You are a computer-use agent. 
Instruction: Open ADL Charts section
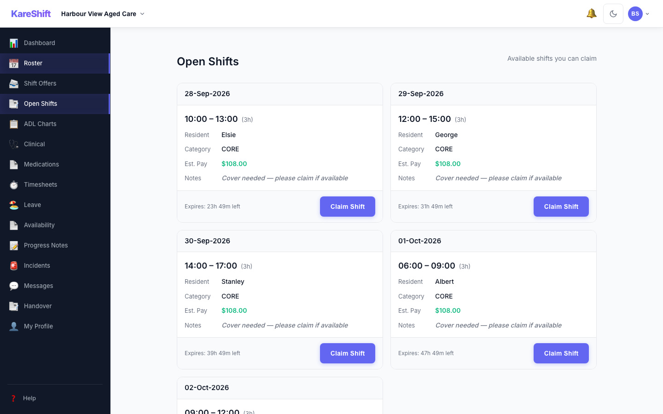click(x=55, y=124)
